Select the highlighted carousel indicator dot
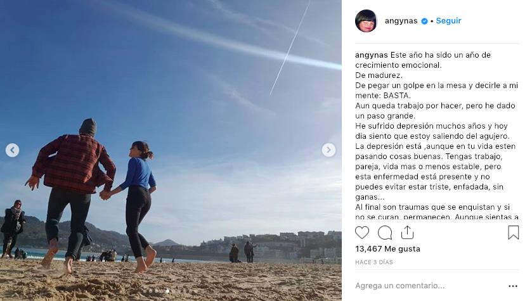The width and height of the screenshot is (532, 301). [x=167, y=291]
